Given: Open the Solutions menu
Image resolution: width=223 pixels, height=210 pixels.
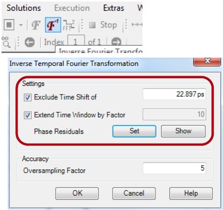Looking at the screenshot, I should pos(24,8).
